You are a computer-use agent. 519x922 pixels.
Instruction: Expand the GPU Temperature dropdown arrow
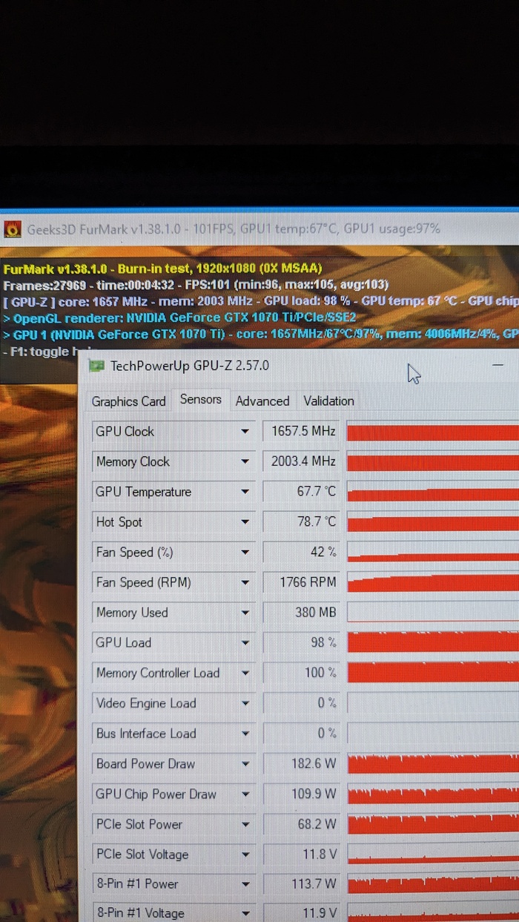(245, 493)
